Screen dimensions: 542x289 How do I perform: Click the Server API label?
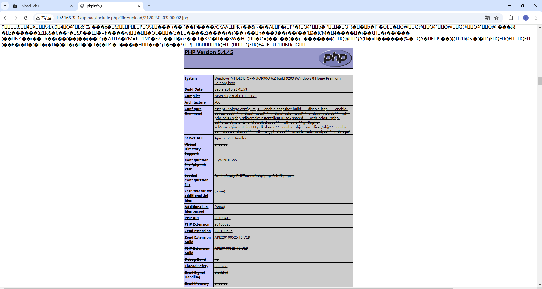193,138
